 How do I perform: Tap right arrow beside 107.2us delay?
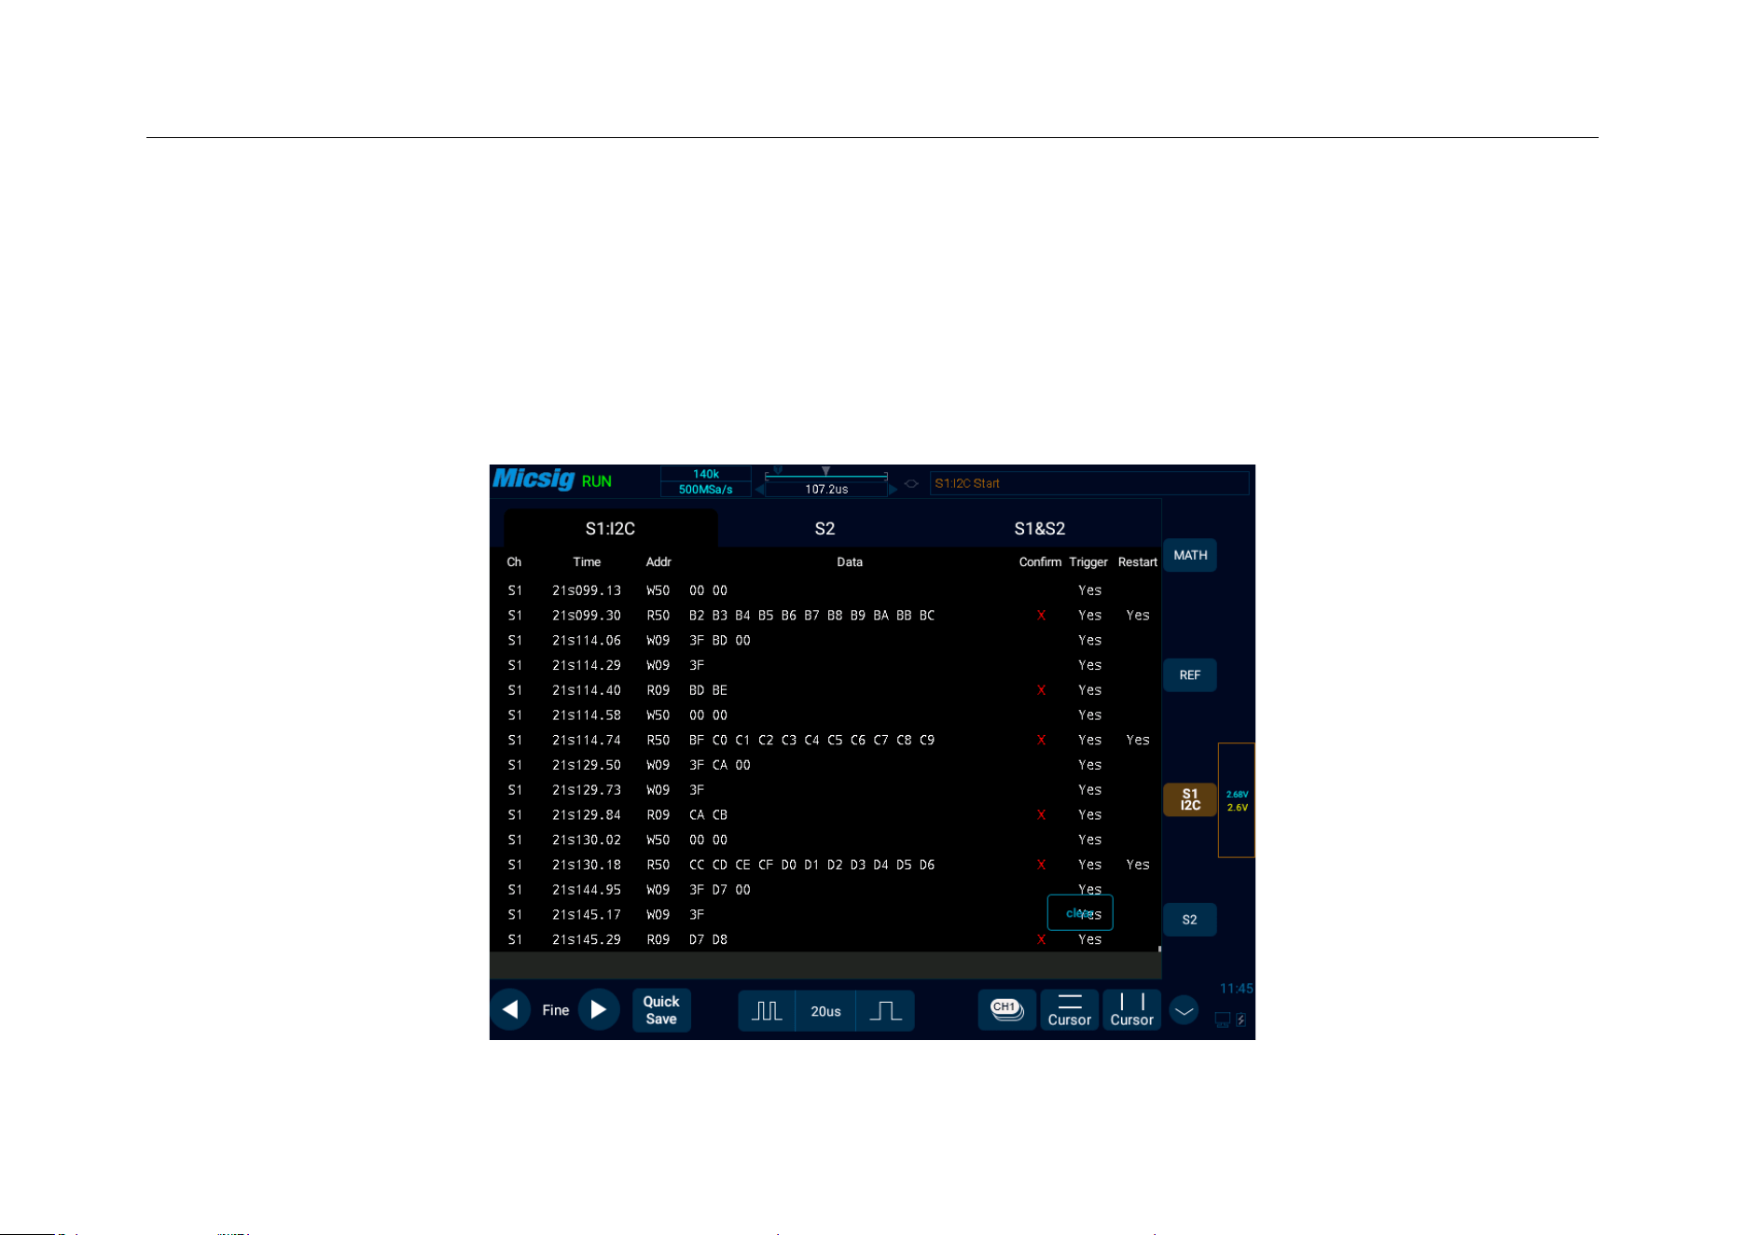coord(894,490)
